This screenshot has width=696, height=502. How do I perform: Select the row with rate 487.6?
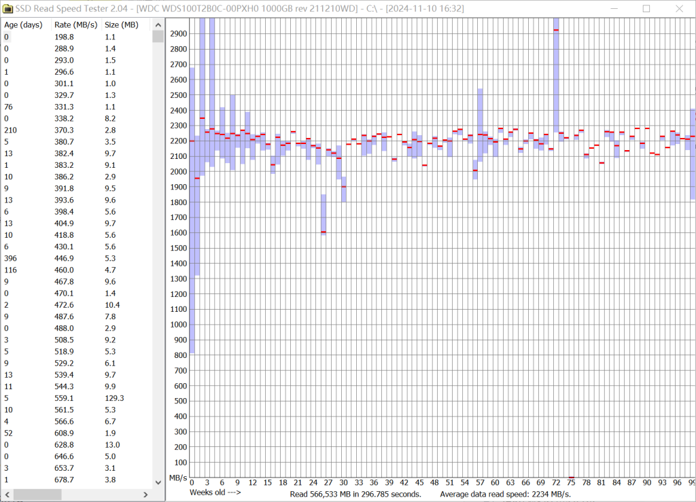pos(77,317)
